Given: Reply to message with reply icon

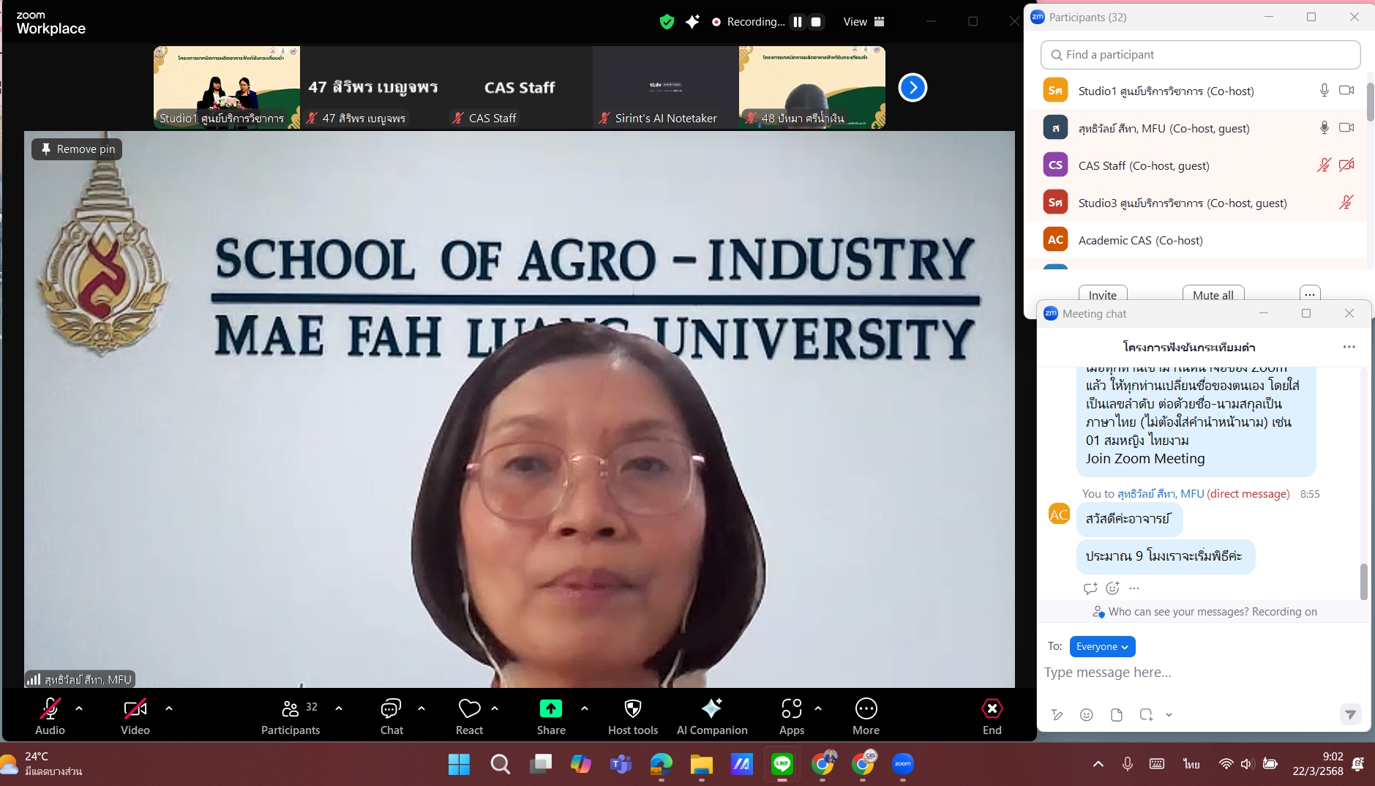Looking at the screenshot, I should coord(1090,588).
